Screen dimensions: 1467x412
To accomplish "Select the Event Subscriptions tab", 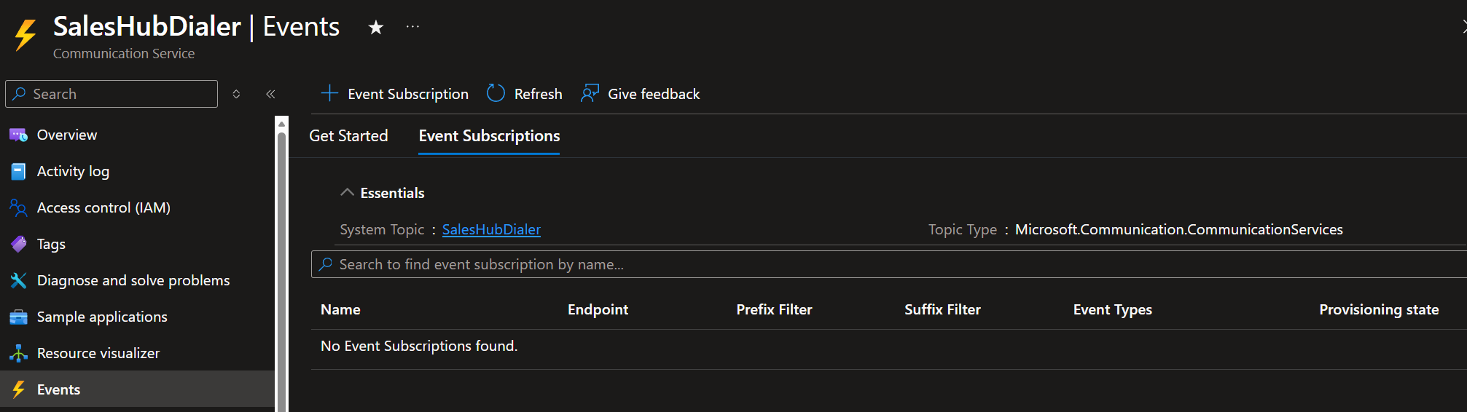I will pos(489,136).
